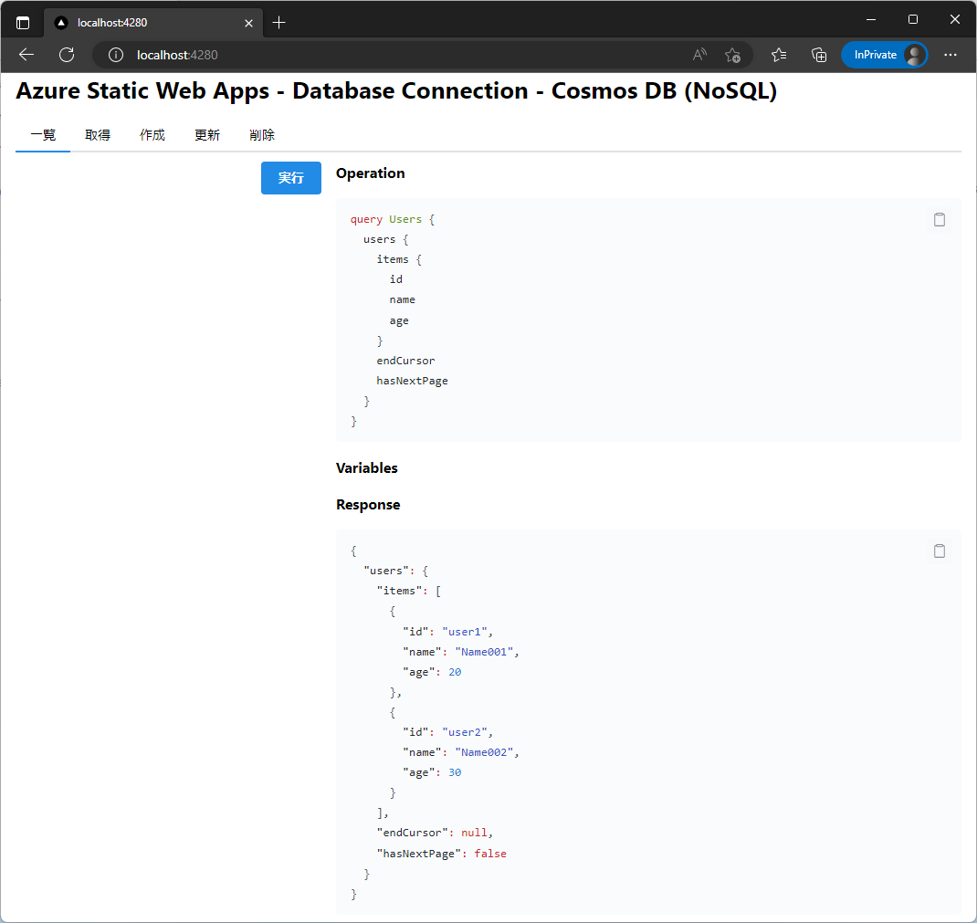Switch to the 取得 tab
This screenshot has width=977, height=923.
pyautogui.click(x=98, y=135)
